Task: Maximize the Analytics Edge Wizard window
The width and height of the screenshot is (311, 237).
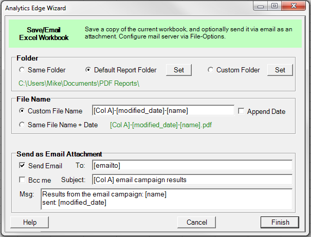Action: click(275, 7)
